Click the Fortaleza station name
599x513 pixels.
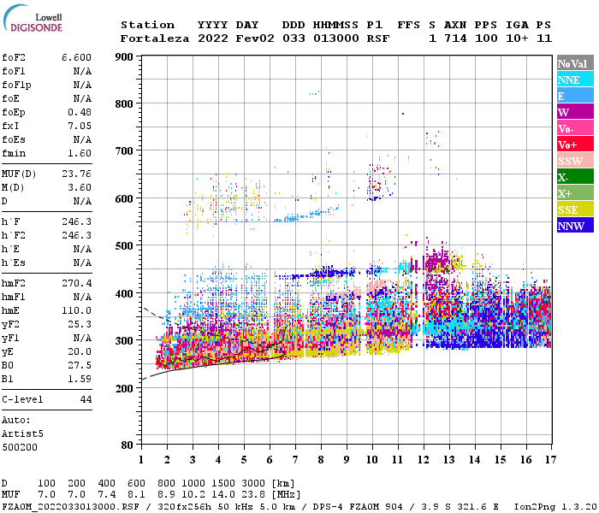(155, 38)
